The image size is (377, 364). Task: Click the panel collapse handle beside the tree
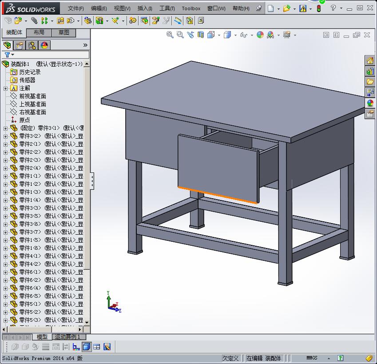pos(92,181)
